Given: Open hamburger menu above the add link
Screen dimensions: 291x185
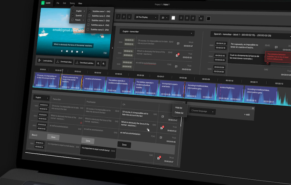Looking at the screenshot, I should pos(253,108).
